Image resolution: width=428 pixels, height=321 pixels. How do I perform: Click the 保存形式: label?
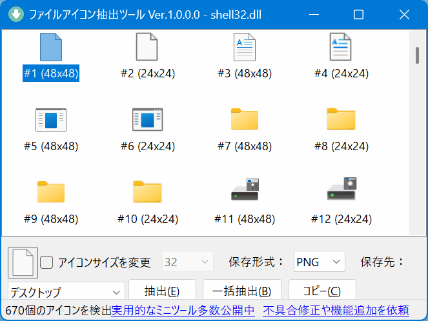click(x=256, y=262)
